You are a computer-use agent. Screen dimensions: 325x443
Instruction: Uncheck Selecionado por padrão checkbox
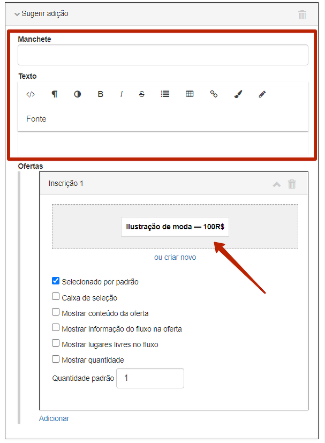click(x=56, y=281)
